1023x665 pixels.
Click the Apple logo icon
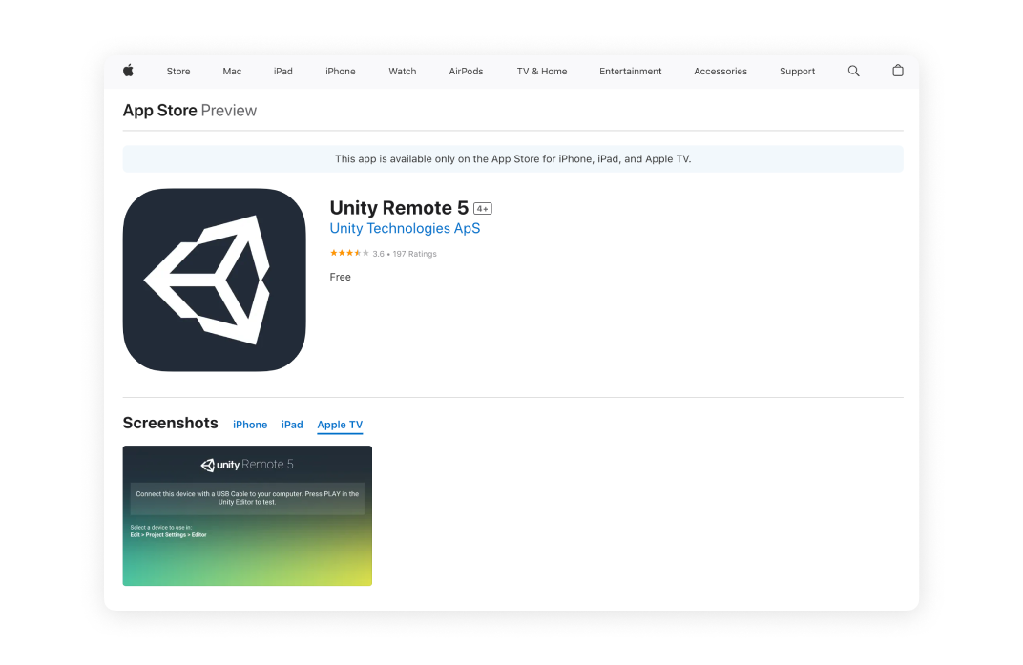click(x=128, y=71)
